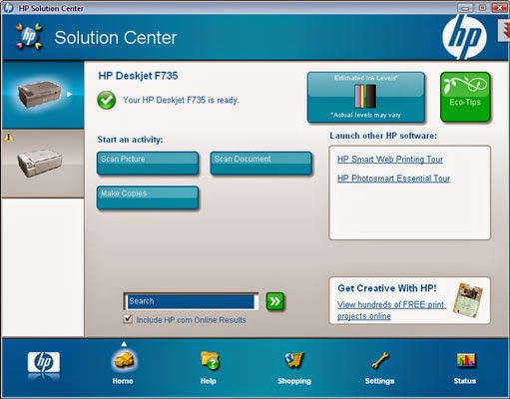Open Eco-Tips button

[x=465, y=97]
